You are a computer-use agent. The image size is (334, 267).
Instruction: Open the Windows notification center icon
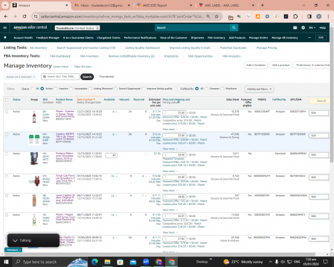(325, 262)
